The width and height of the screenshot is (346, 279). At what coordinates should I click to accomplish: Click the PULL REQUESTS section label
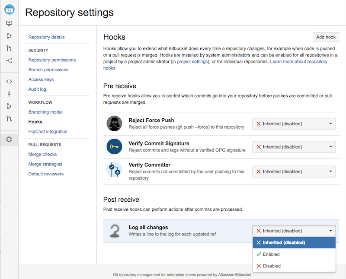pos(45,145)
